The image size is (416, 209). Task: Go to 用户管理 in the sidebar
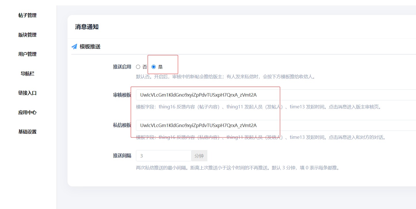[x=28, y=54]
